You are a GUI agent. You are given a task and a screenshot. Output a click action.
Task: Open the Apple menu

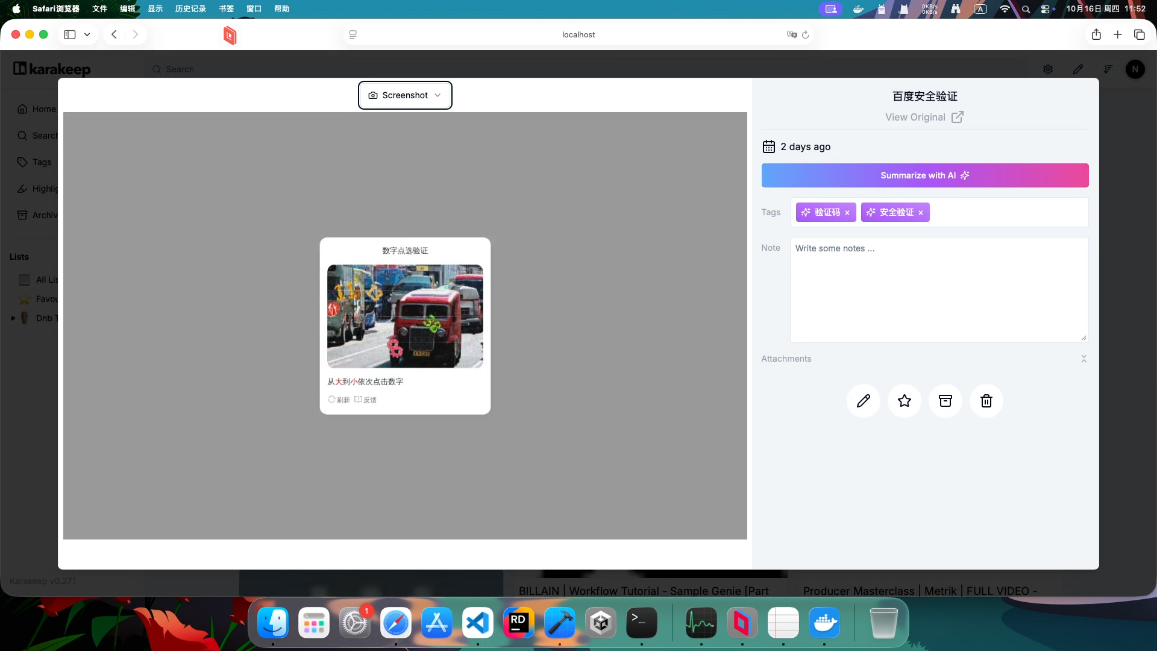pos(16,8)
